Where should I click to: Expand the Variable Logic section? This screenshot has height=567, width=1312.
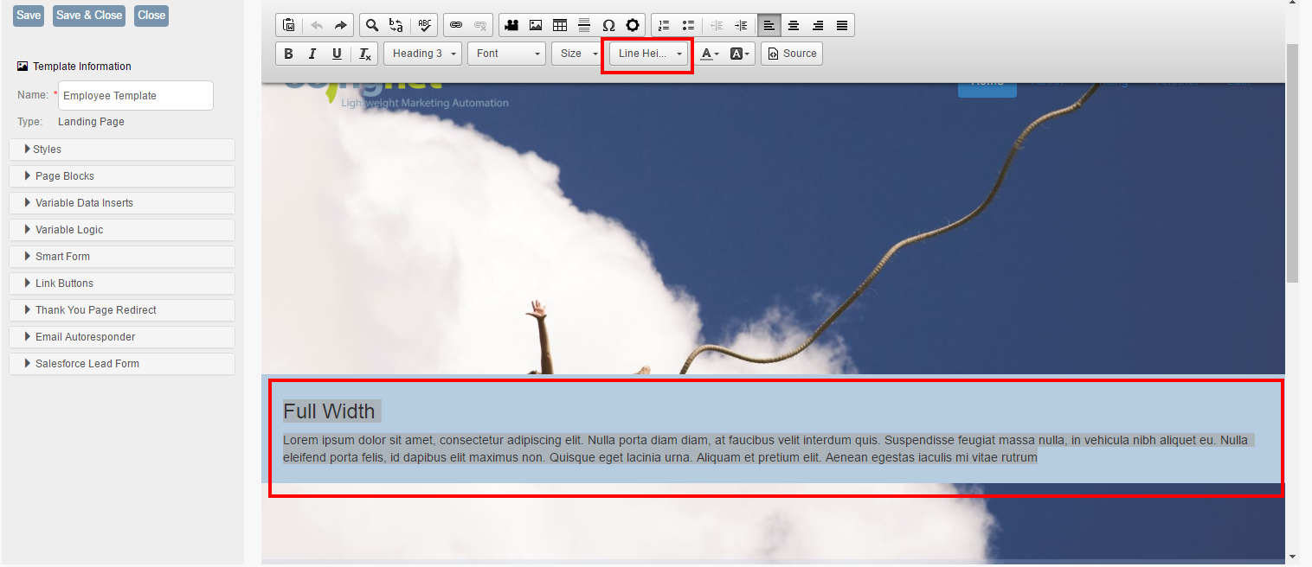pos(122,230)
